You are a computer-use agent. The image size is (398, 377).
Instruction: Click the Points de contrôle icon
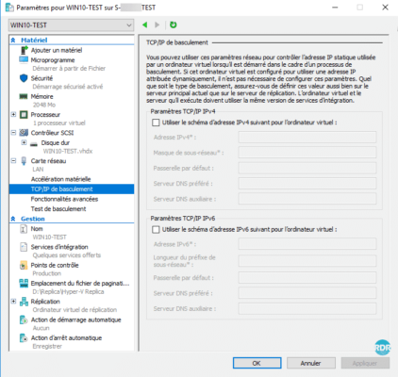click(x=24, y=265)
